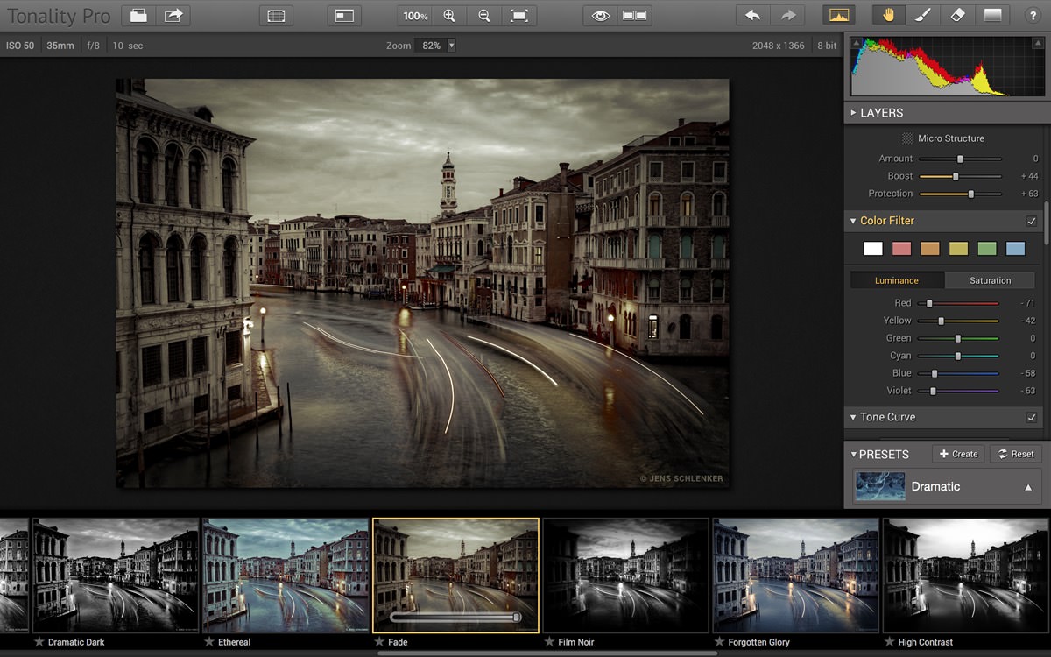Image resolution: width=1051 pixels, height=657 pixels.
Task: Set zoom to 100%
Action: pyautogui.click(x=415, y=15)
